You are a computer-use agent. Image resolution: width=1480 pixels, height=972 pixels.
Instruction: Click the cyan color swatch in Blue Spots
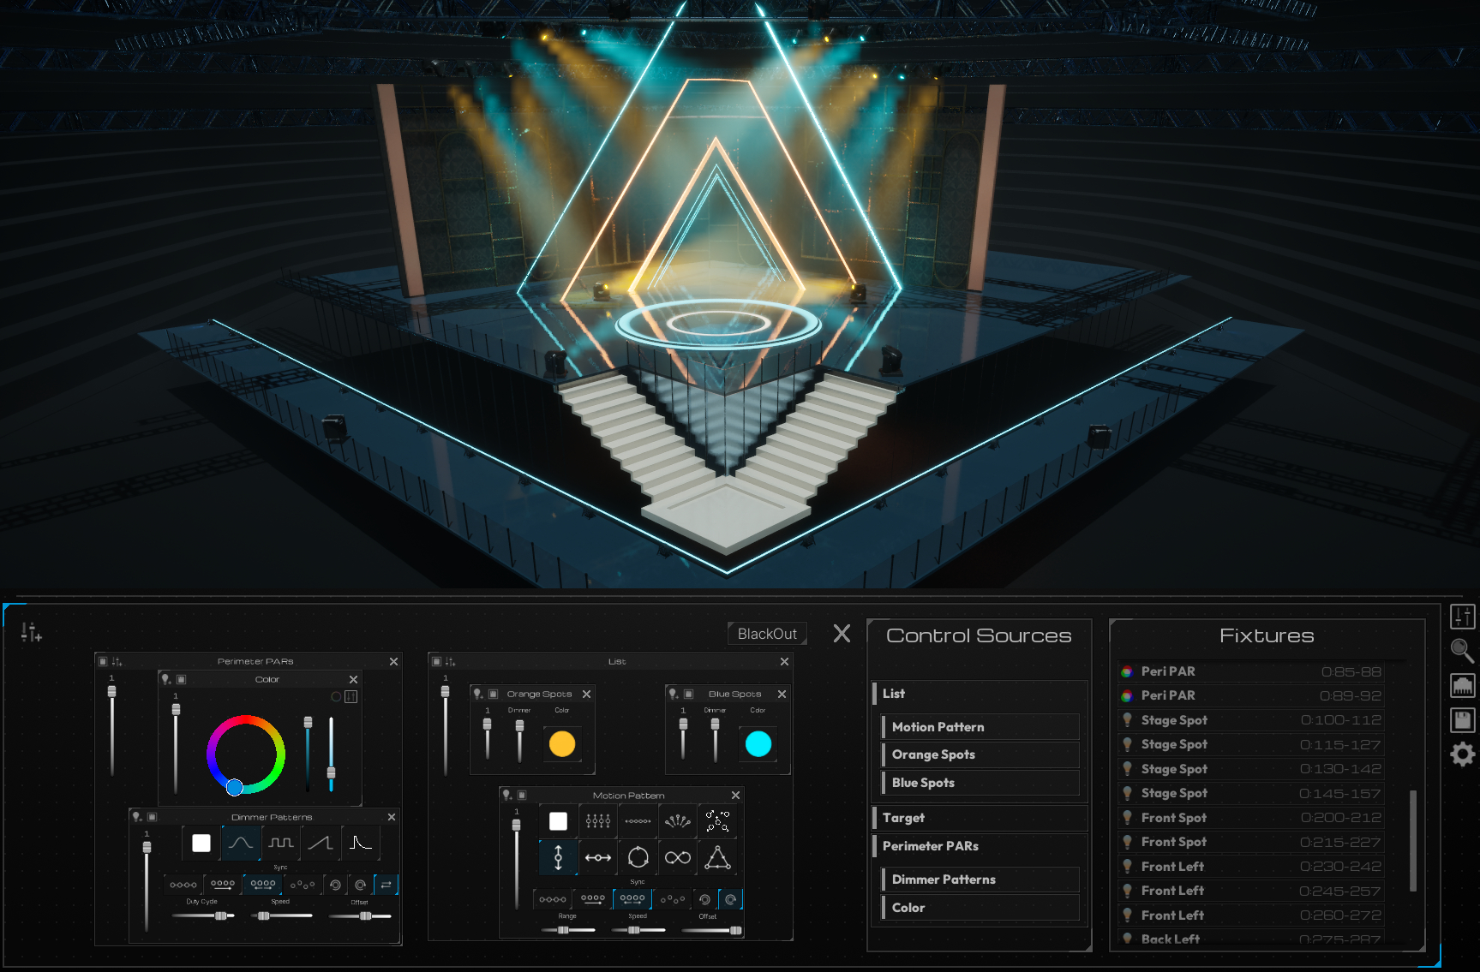[758, 743]
